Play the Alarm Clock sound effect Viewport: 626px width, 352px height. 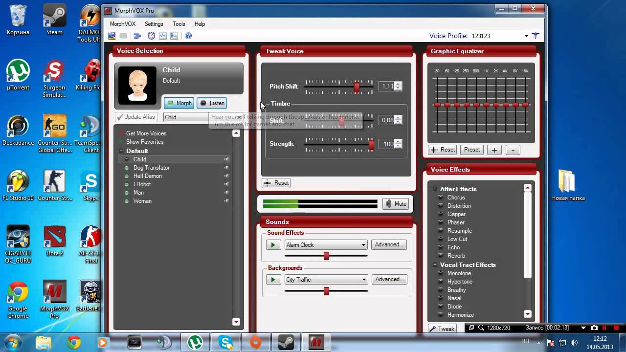click(x=273, y=245)
